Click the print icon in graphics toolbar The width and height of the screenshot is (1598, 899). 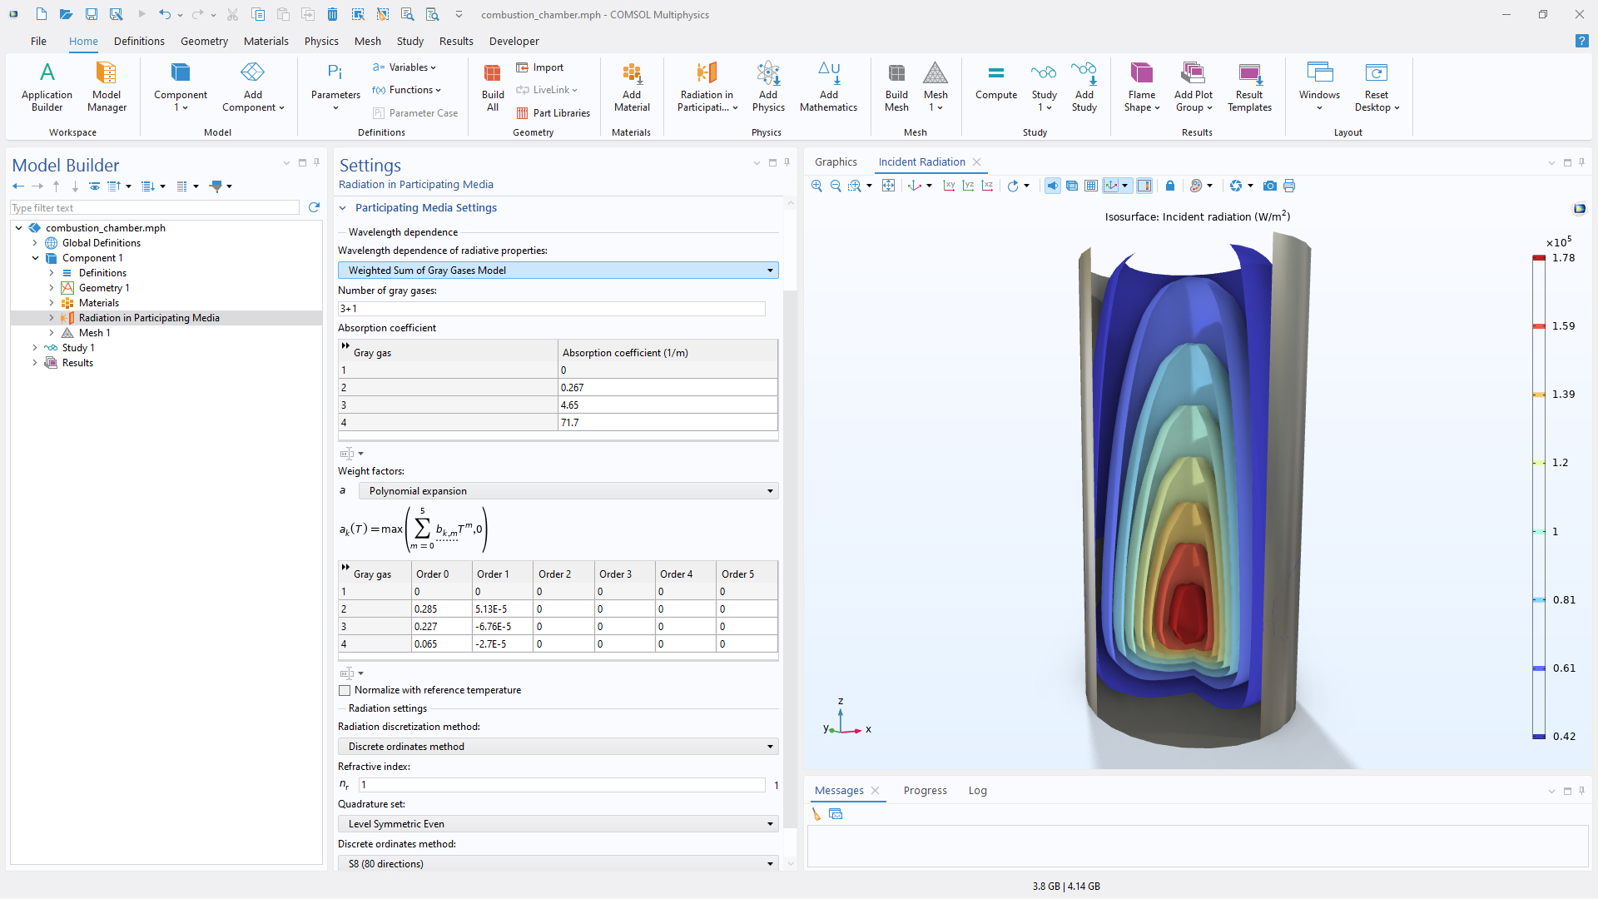click(1289, 186)
